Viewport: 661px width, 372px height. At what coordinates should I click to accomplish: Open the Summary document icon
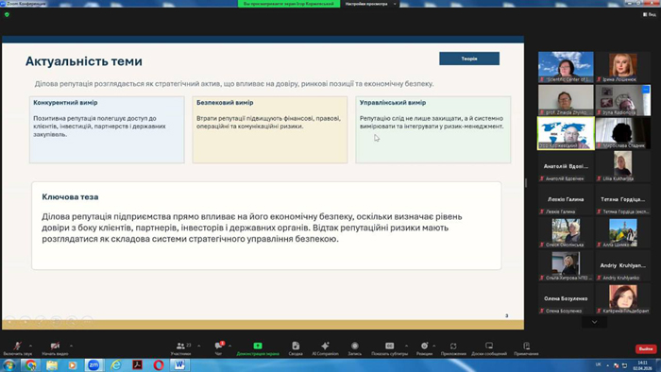click(296, 346)
